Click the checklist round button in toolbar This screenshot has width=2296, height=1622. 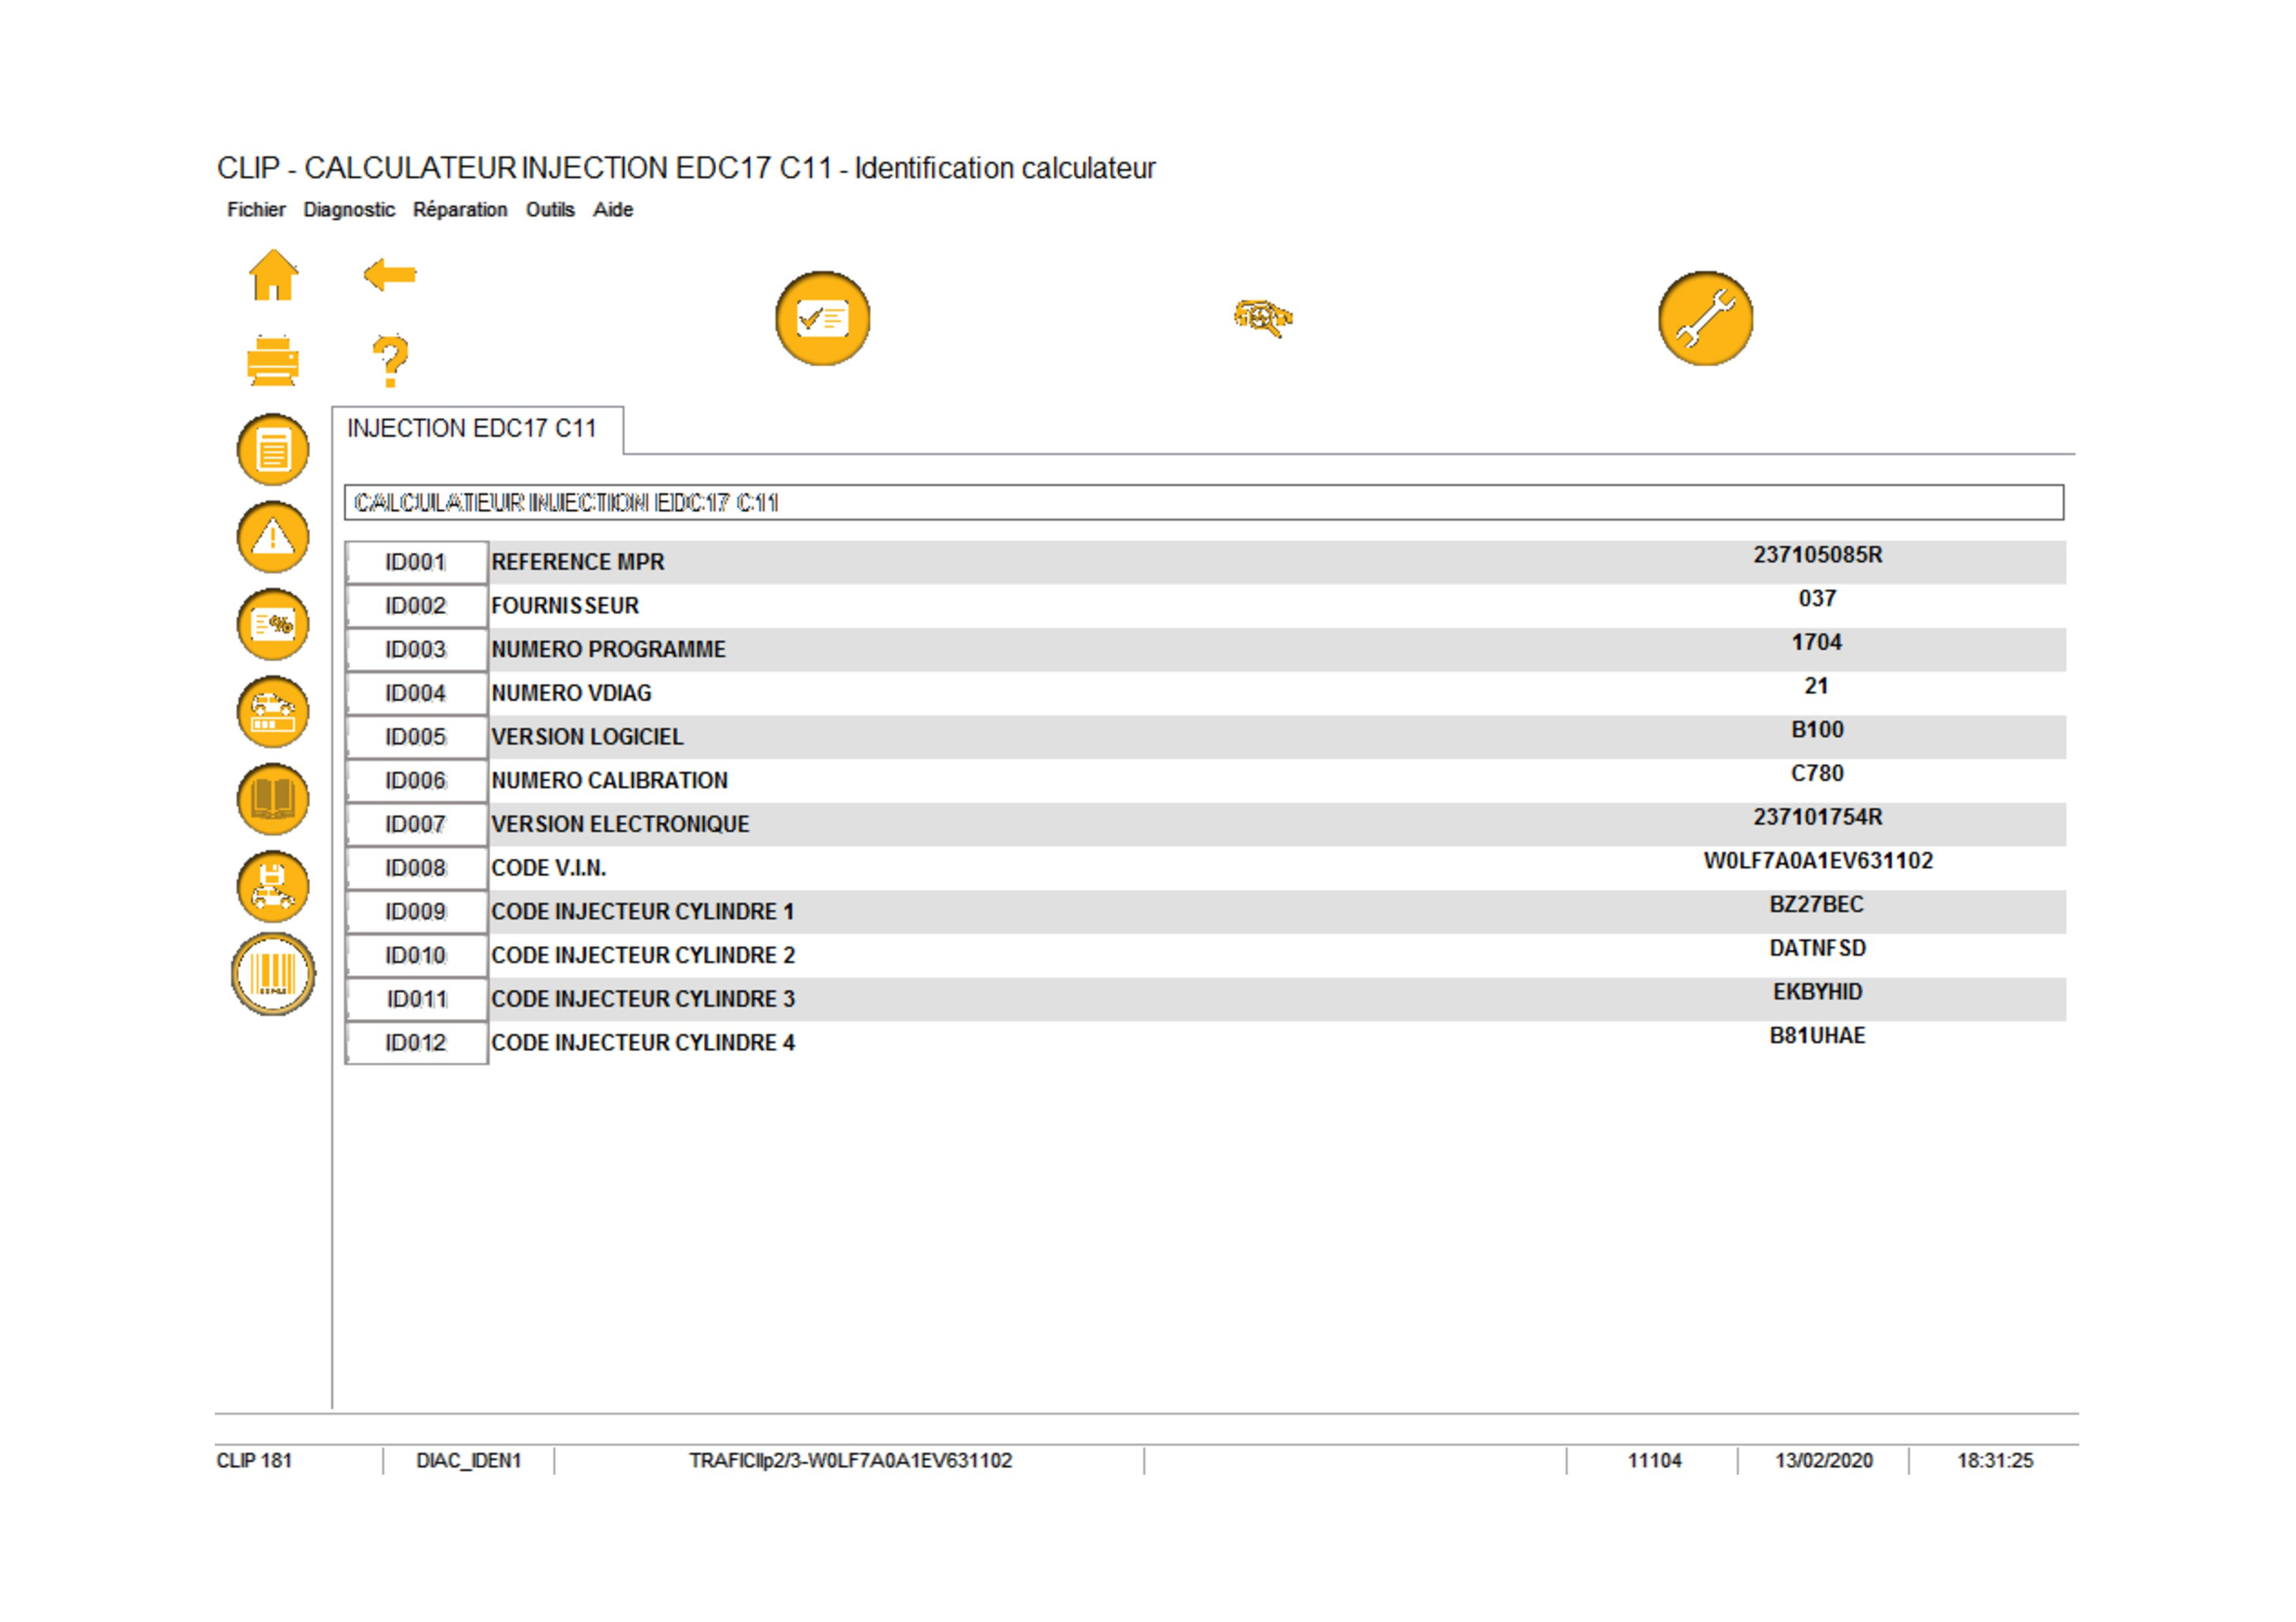pos(822,319)
